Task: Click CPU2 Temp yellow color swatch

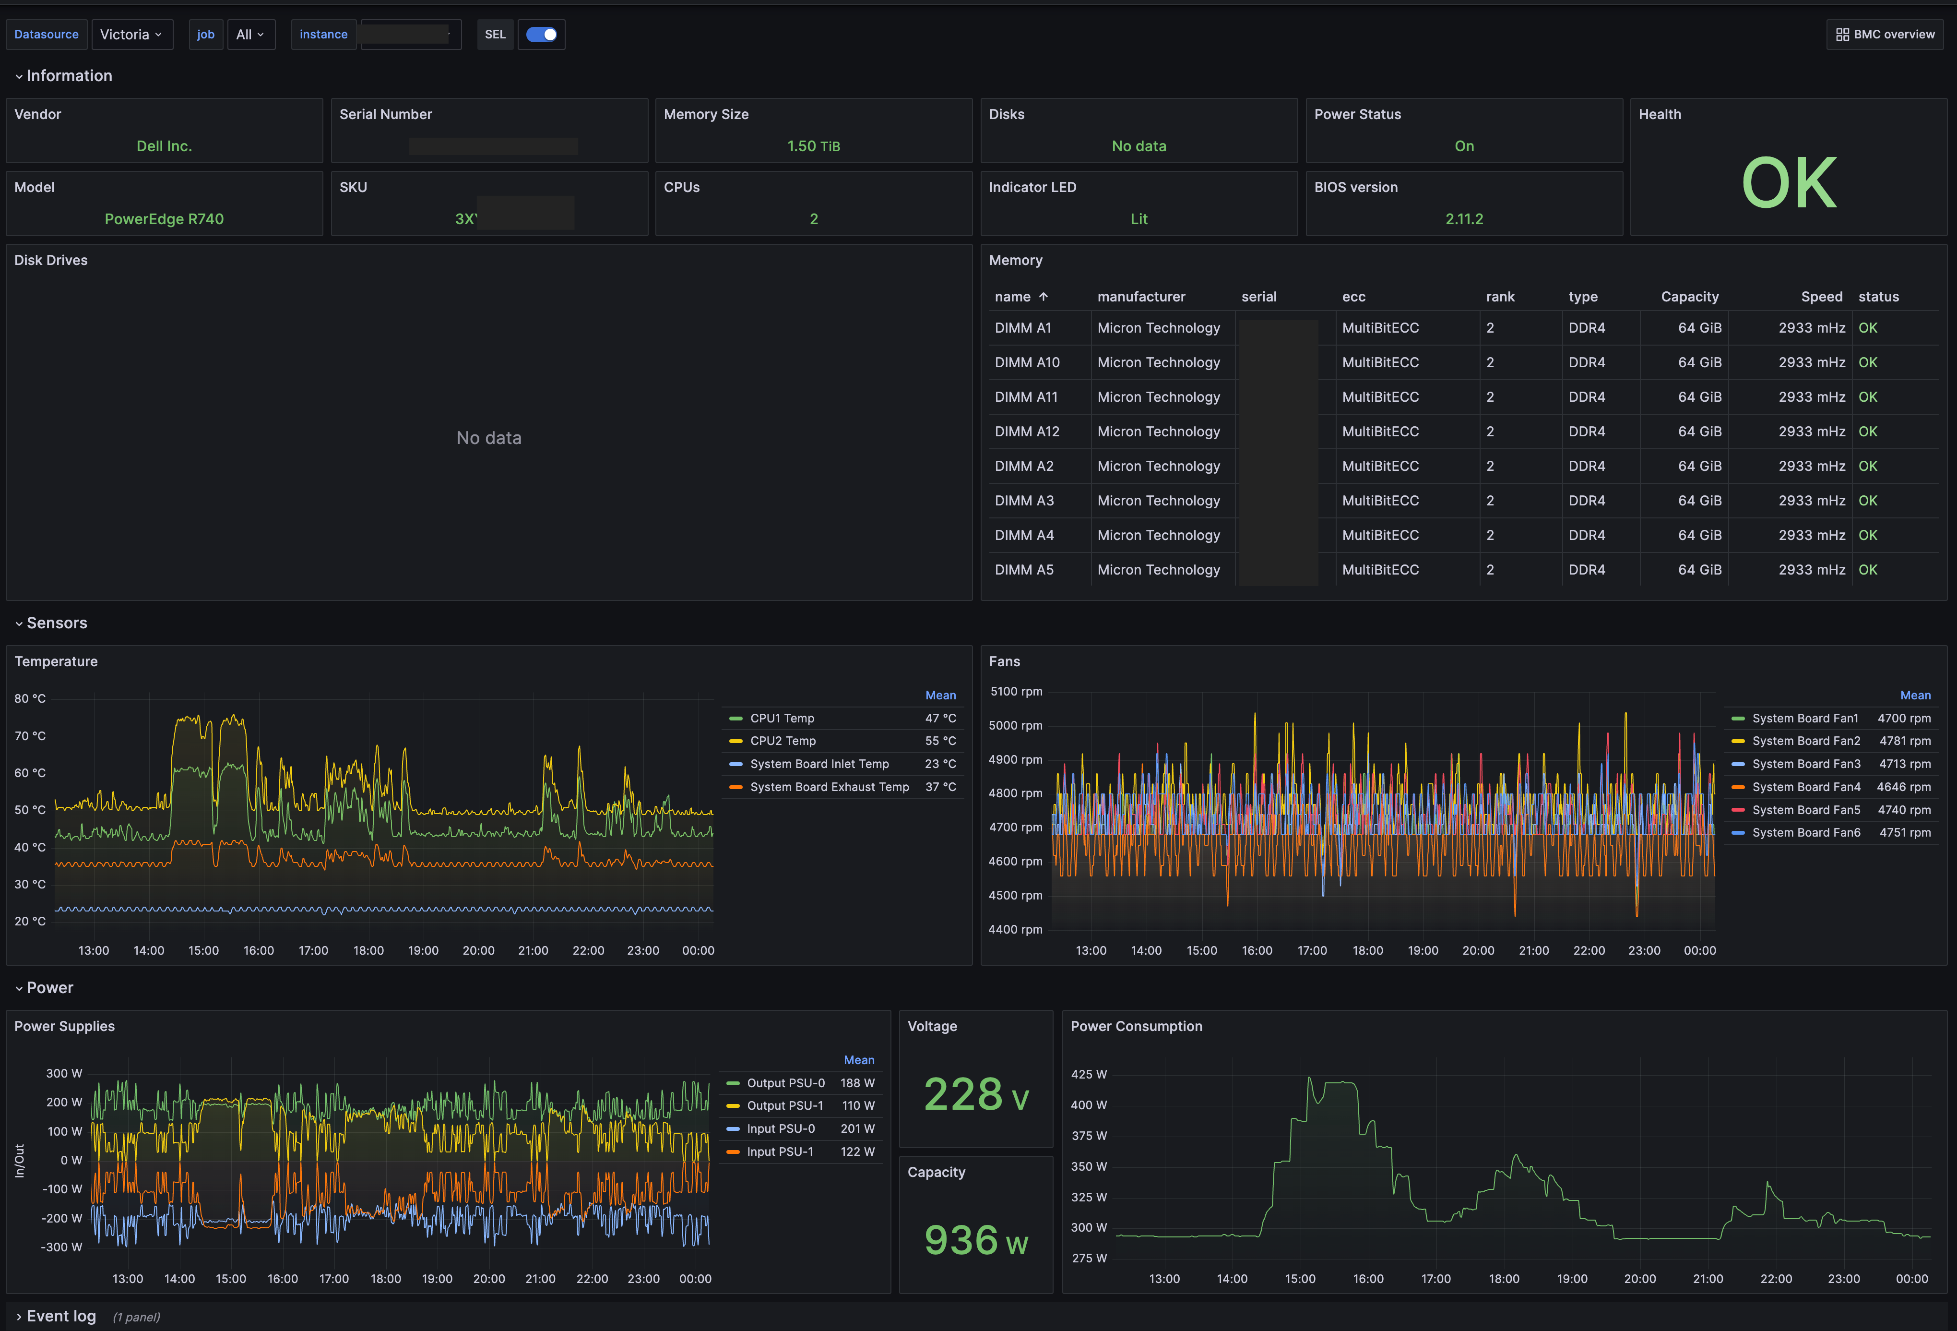Action: [x=735, y=741]
